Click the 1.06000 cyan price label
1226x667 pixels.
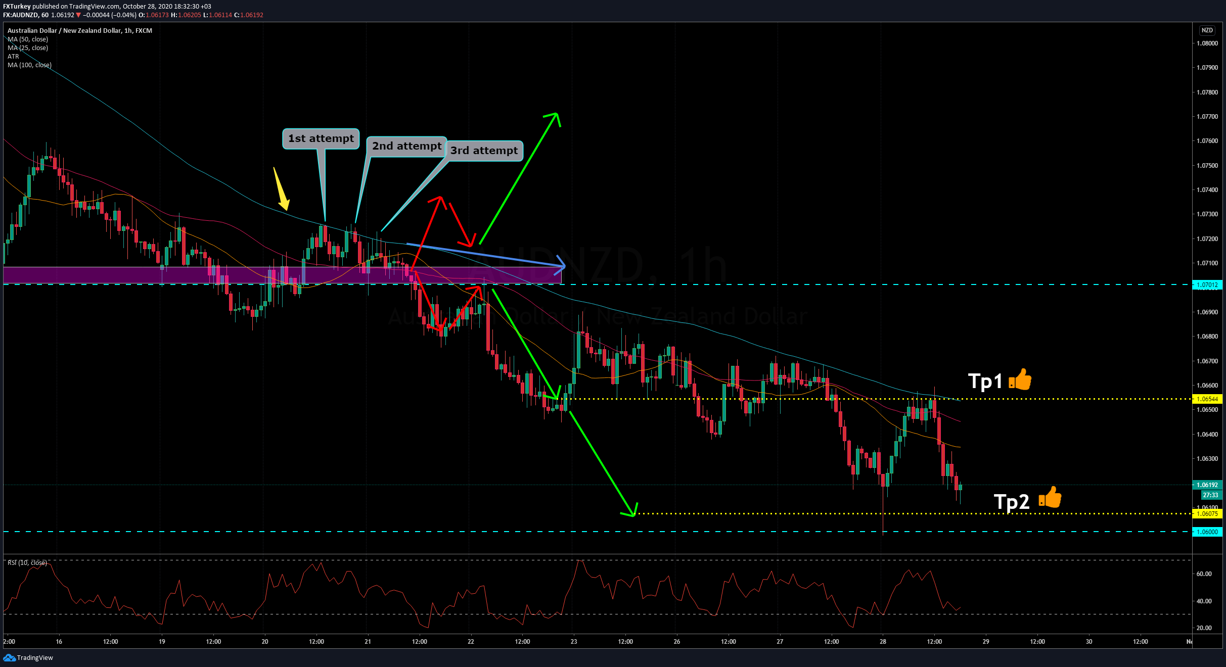(x=1207, y=532)
